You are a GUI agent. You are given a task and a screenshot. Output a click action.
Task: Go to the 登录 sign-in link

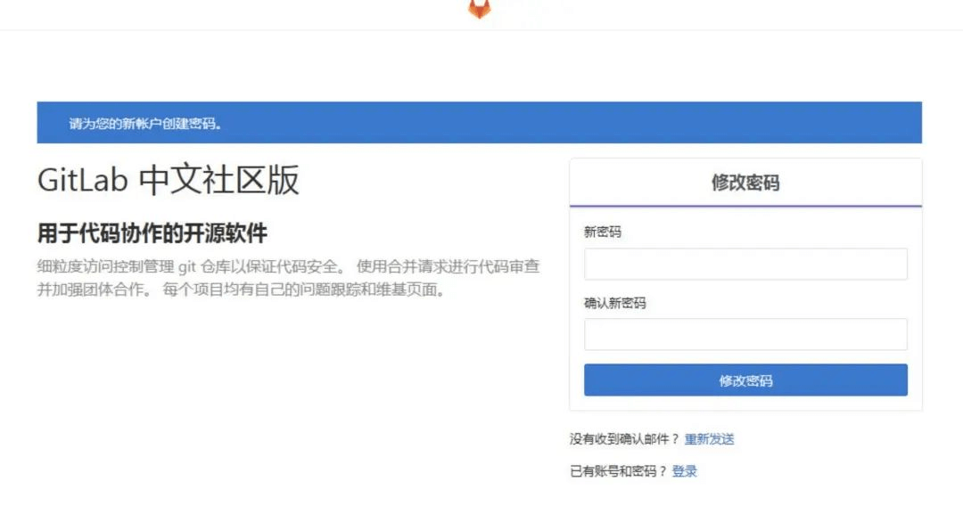tap(684, 472)
